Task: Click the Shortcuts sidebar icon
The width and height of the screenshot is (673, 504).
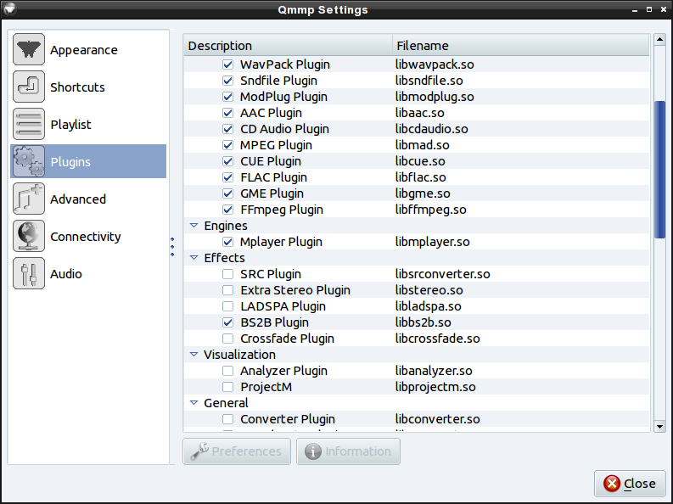Action: 29,87
